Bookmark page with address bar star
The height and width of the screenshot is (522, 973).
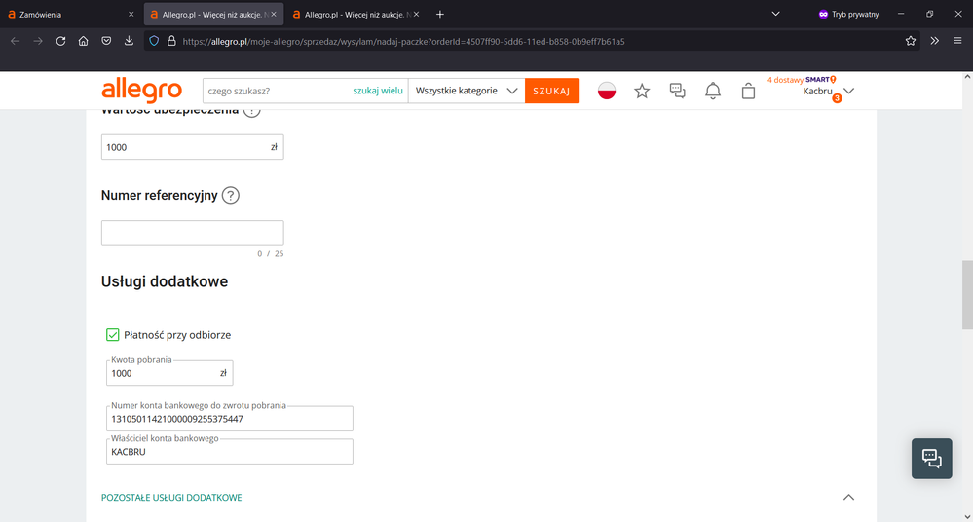point(911,41)
